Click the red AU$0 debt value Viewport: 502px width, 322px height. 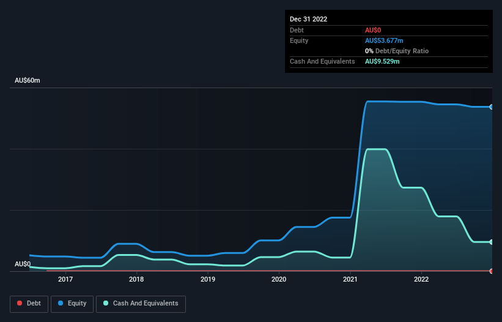pos(373,30)
